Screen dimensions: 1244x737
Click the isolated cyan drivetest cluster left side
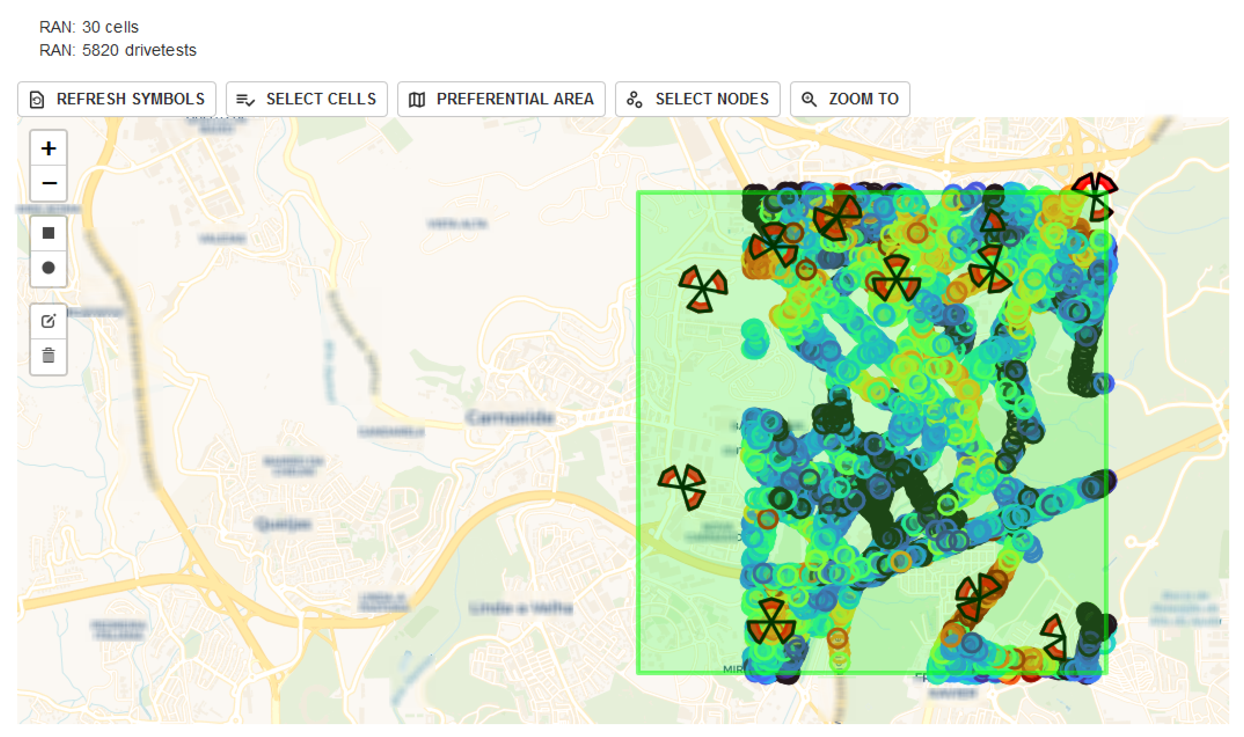pyautogui.click(x=755, y=339)
